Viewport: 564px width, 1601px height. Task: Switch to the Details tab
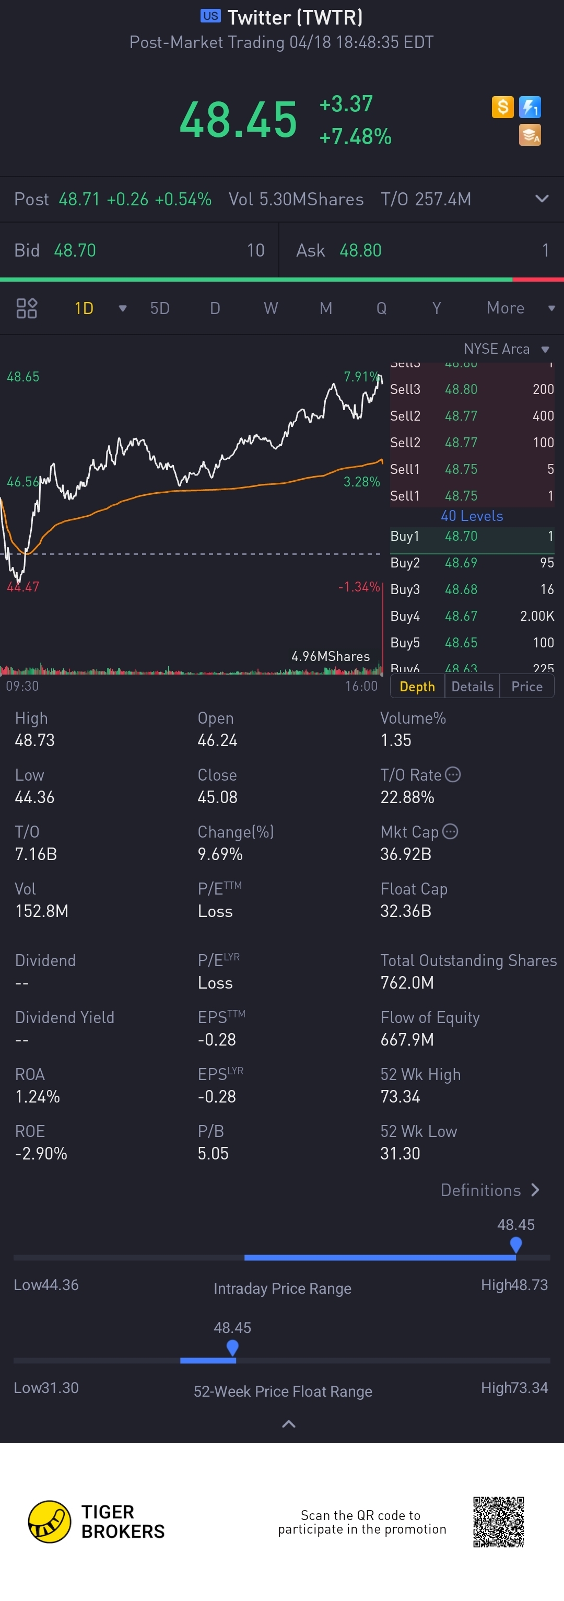[472, 687]
